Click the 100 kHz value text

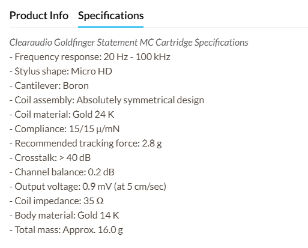point(153,57)
